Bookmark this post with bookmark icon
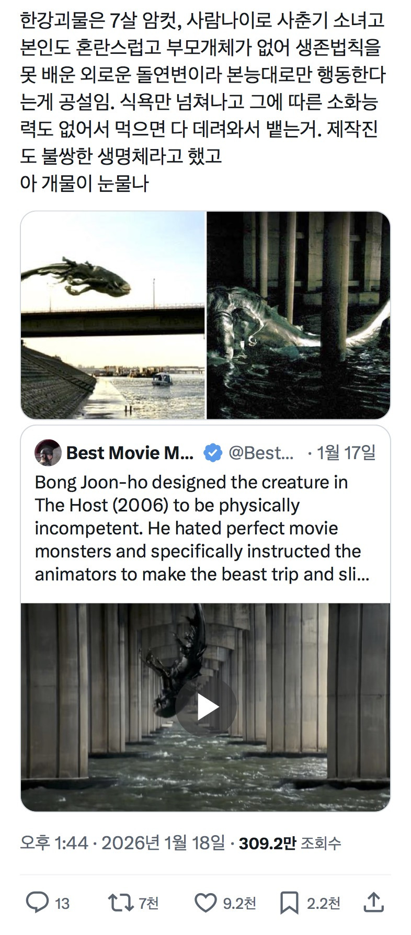Screen dimensions: 411x935 point(289,903)
